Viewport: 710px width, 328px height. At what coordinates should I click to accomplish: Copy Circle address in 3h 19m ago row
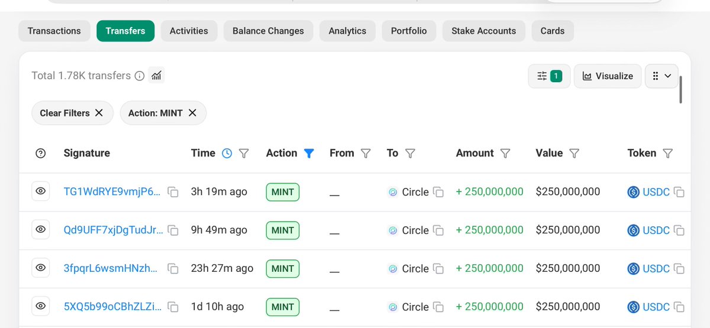pyautogui.click(x=438, y=192)
